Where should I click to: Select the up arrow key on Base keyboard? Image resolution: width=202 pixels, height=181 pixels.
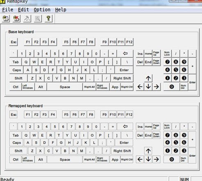pos(148,78)
